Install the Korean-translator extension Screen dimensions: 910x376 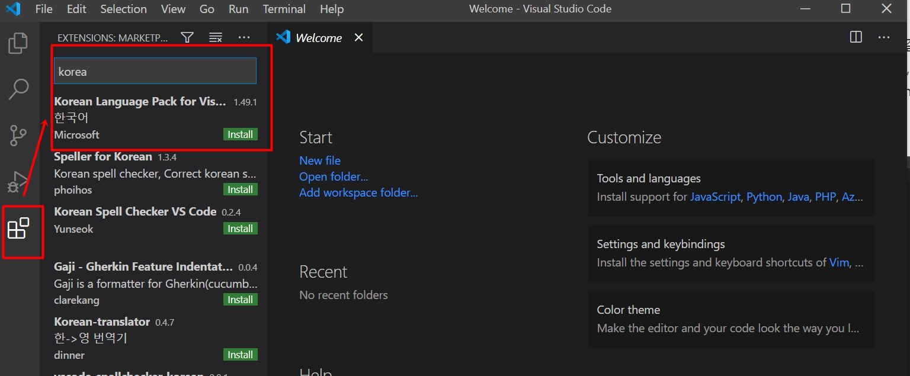tap(241, 355)
